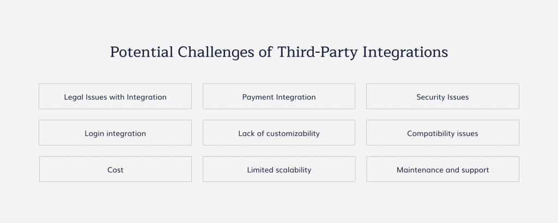Click the word Integrations in the title
The image size is (558, 223).
[x=405, y=52]
